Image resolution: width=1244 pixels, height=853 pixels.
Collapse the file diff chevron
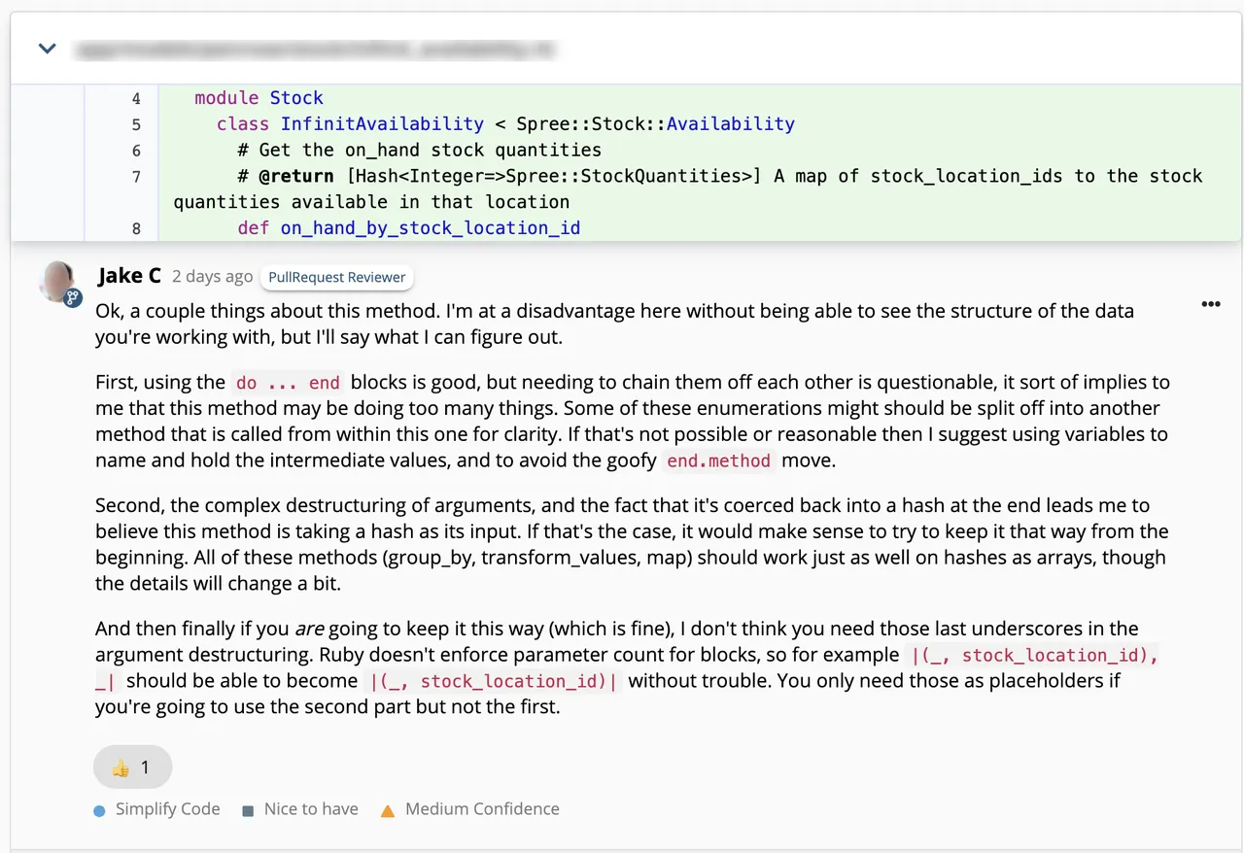coord(47,49)
